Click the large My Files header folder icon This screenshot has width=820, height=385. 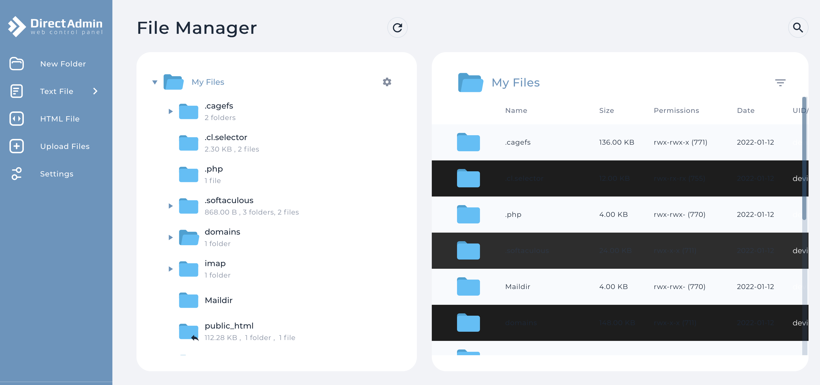(x=470, y=82)
